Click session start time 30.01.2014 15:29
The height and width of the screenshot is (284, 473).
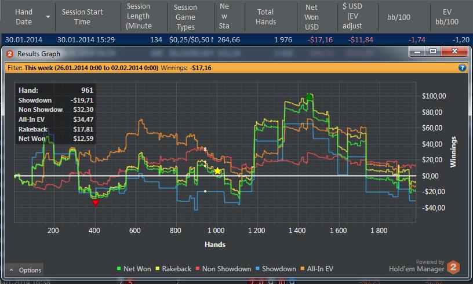click(86, 40)
